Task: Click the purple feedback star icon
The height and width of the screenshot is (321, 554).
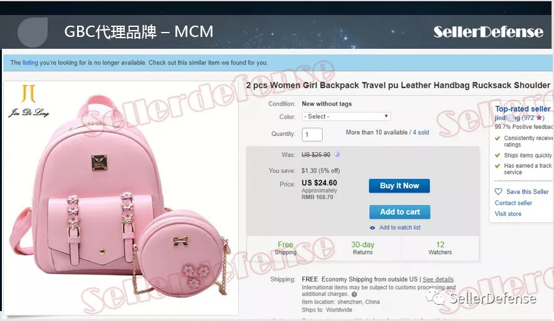Action: [539, 118]
